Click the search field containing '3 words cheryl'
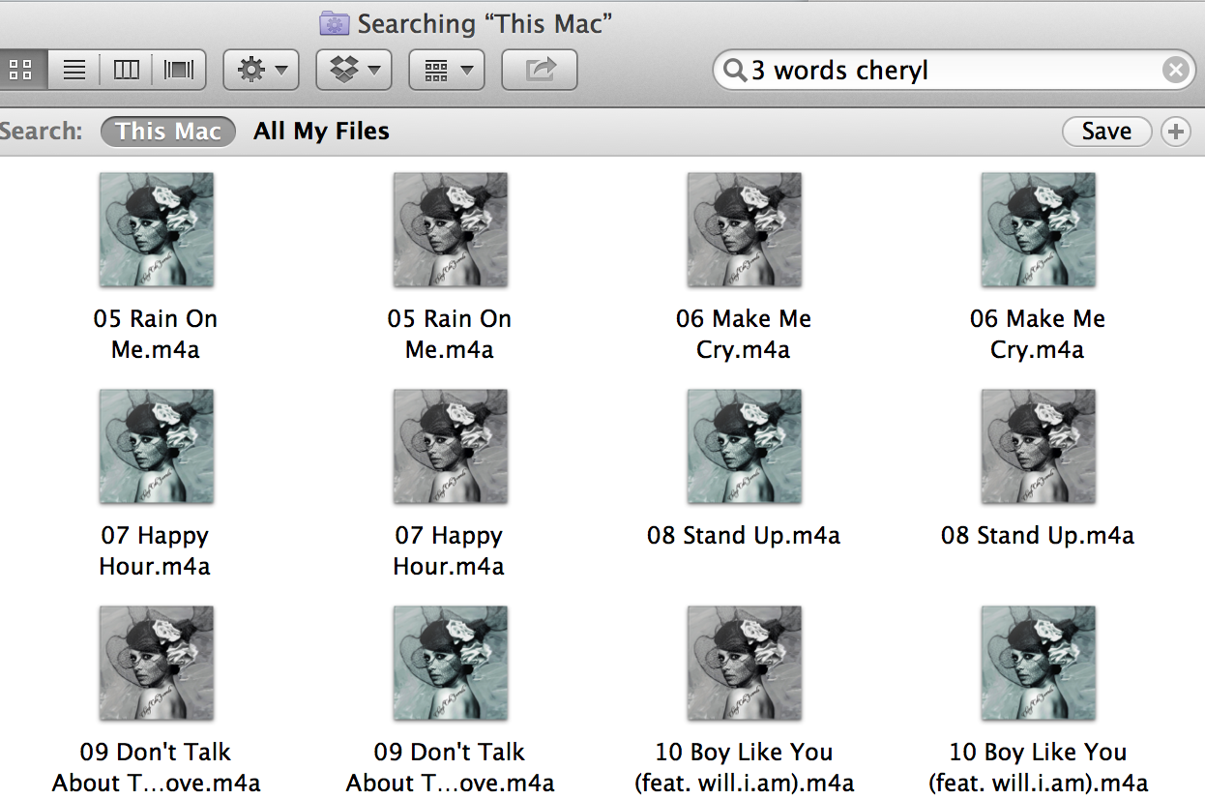 tap(954, 71)
